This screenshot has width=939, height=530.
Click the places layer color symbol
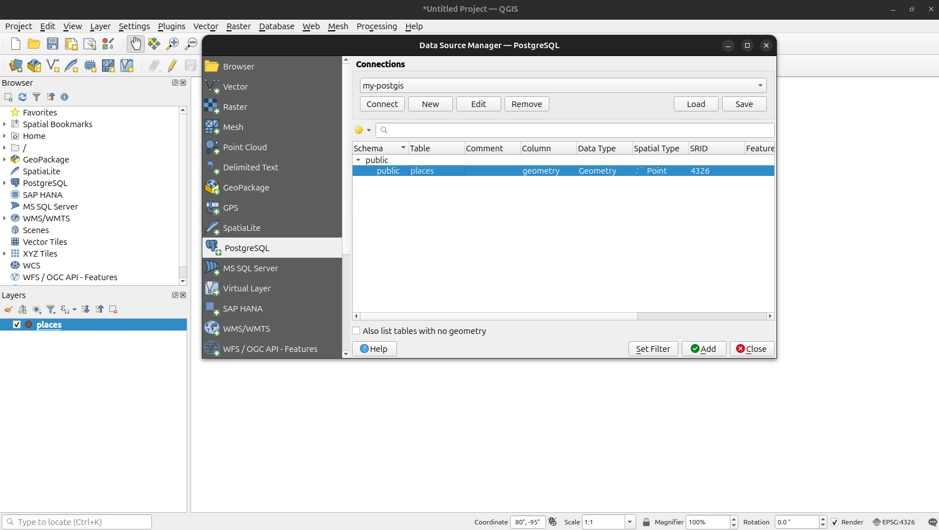coord(29,324)
